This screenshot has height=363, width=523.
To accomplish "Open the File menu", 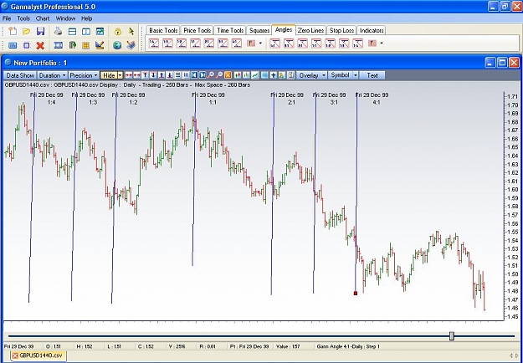I will [x=7, y=18].
